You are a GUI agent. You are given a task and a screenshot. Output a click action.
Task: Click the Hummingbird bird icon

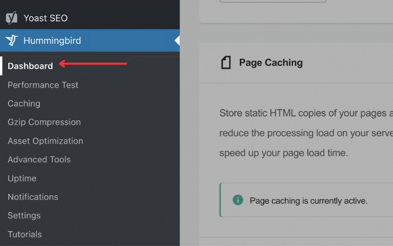[11, 40]
